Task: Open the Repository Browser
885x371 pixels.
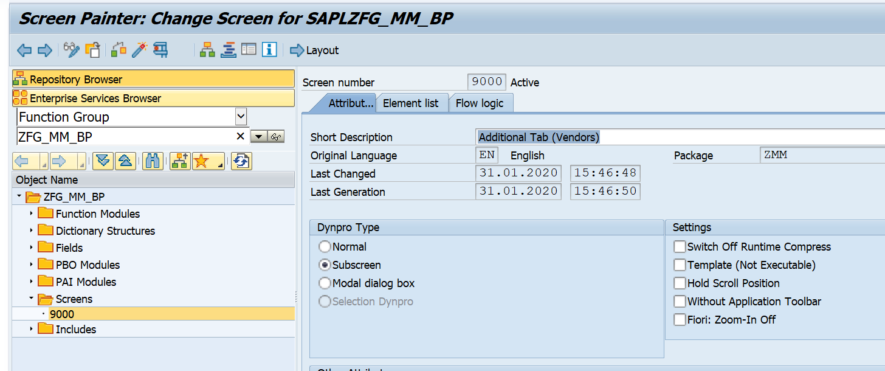Action: 75,78
